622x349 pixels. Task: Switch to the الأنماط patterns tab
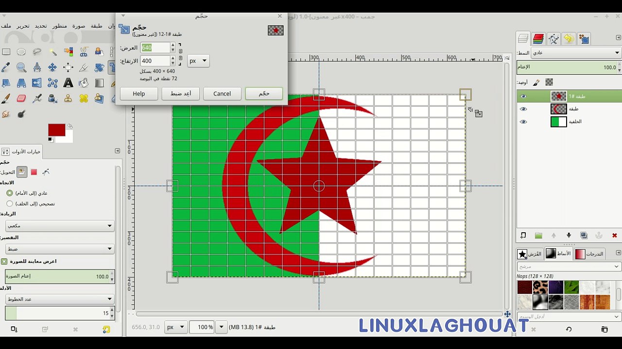coord(559,254)
